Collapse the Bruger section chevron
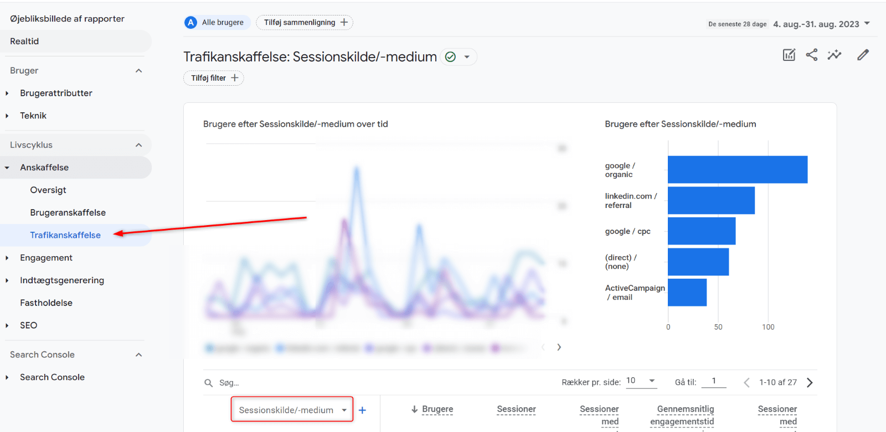Viewport: 886px width, 432px height. pyautogui.click(x=138, y=71)
